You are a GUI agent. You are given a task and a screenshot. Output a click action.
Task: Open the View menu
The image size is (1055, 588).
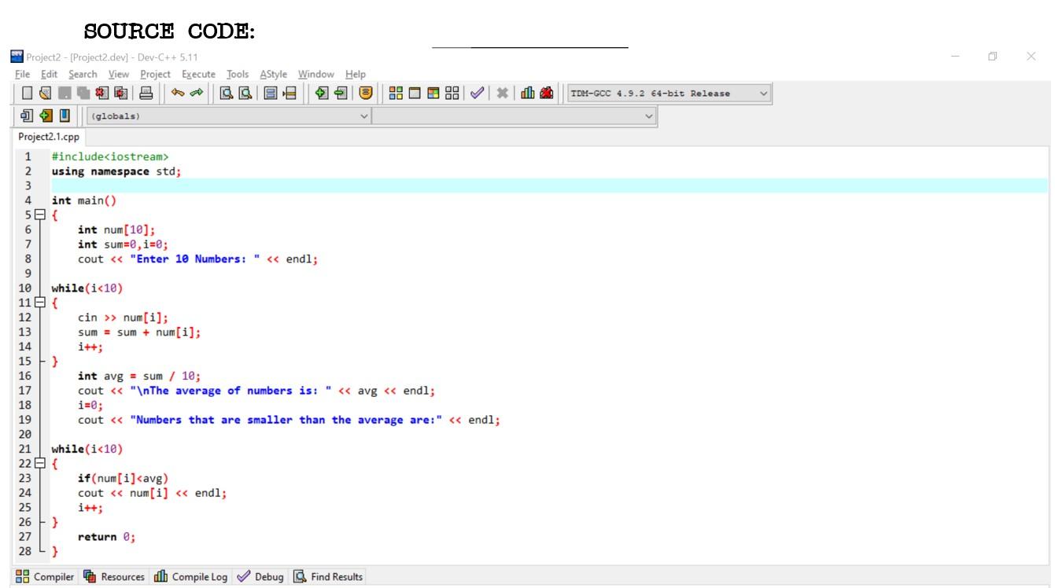pyautogui.click(x=119, y=75)
